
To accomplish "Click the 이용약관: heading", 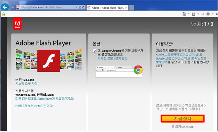I will pyautogui.click(x=164, y=44).
